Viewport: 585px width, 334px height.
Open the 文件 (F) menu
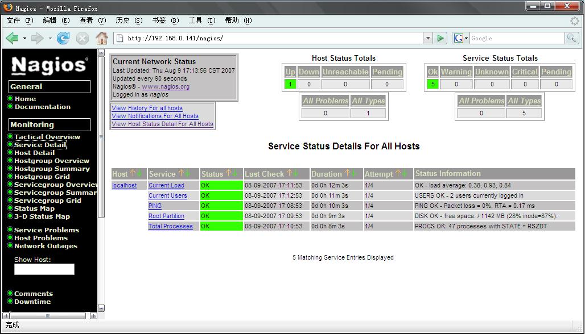pyautogui.click(x=20, y=20)
